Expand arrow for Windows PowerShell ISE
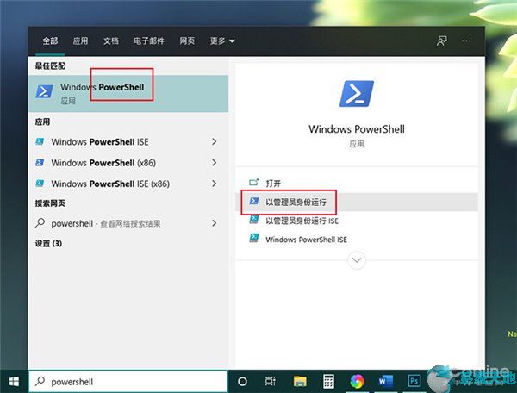This screenshot has width=517, height=393. pos(215,141)
